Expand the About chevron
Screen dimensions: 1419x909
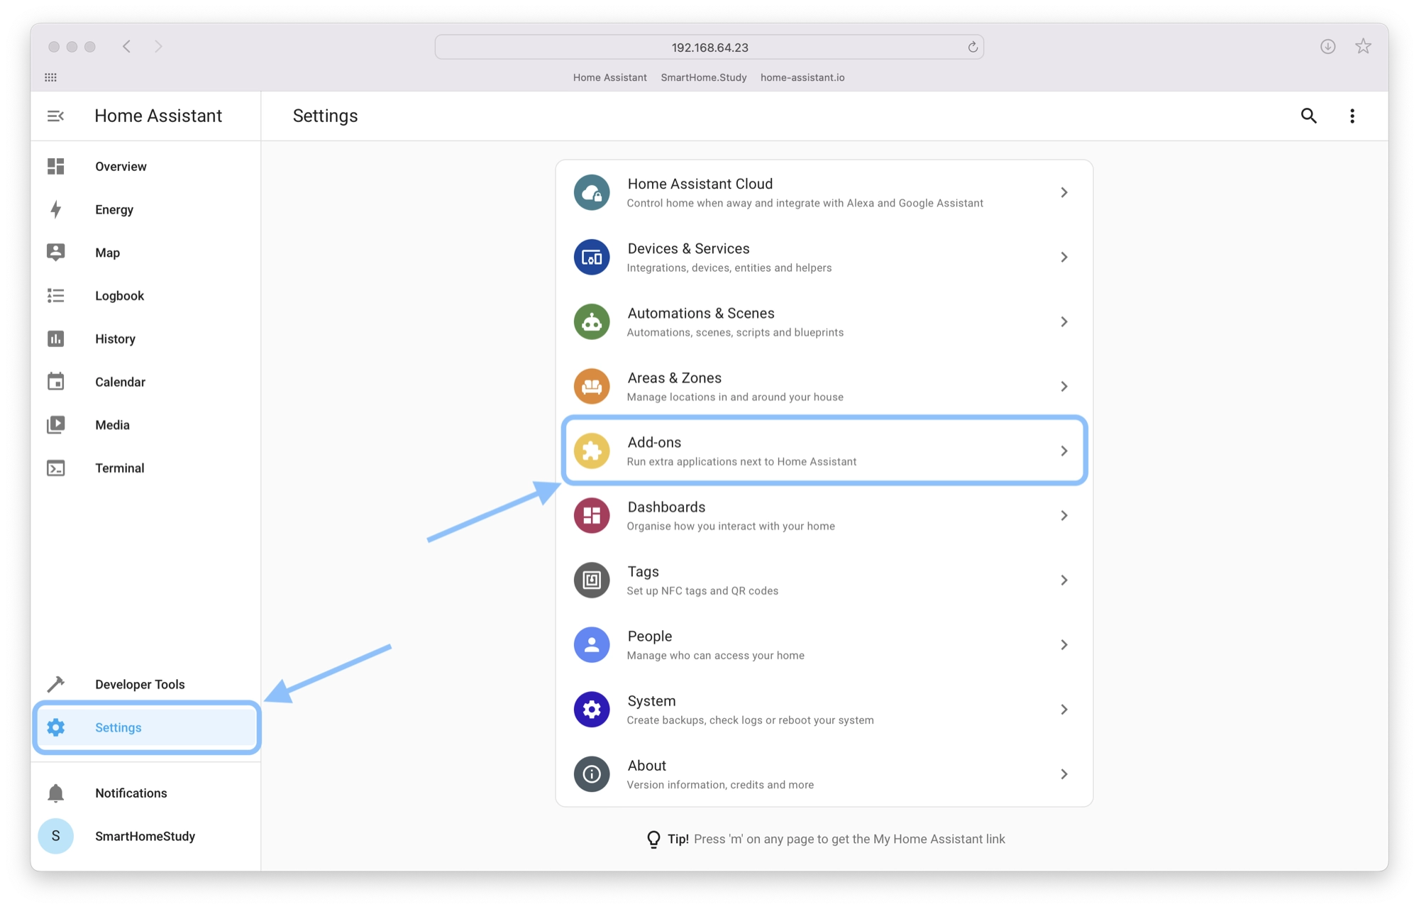(1064, 774)
